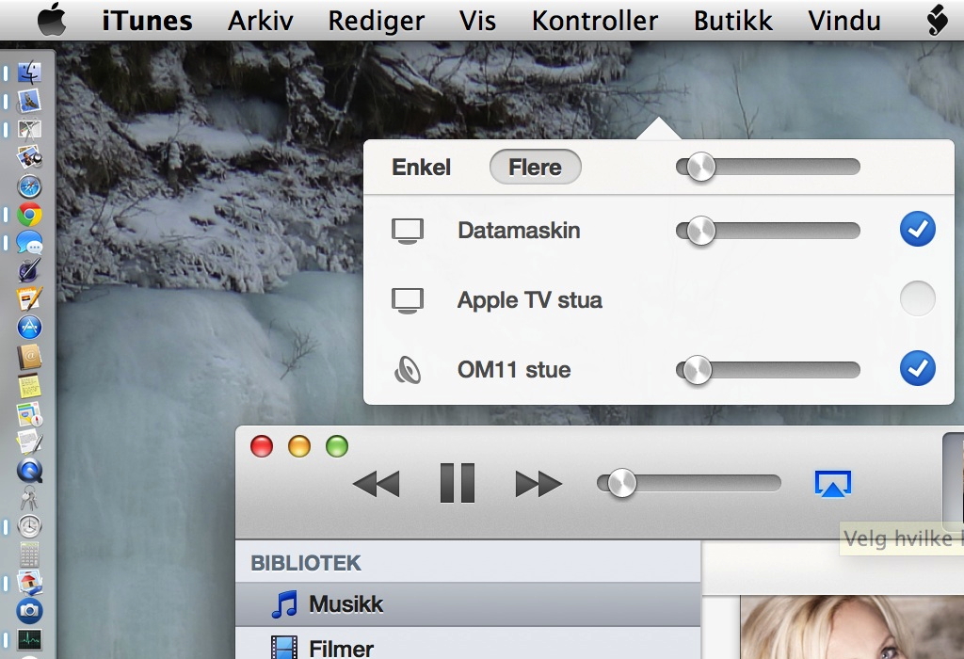The width and height of the screenshot is (964, 659).
Task: Open the Kontroller menu
Action: click(x=595, y=21)
